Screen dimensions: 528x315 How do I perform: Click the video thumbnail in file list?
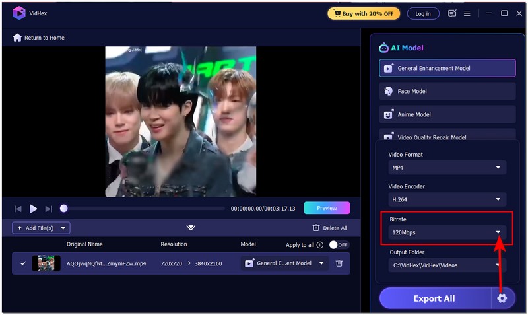coord(46,263)
